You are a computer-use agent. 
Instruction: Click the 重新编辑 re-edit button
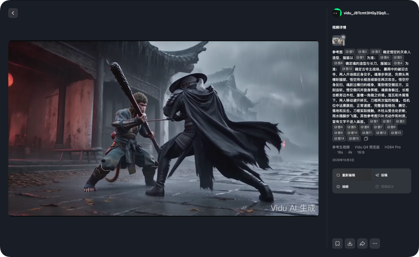[351, 175]
